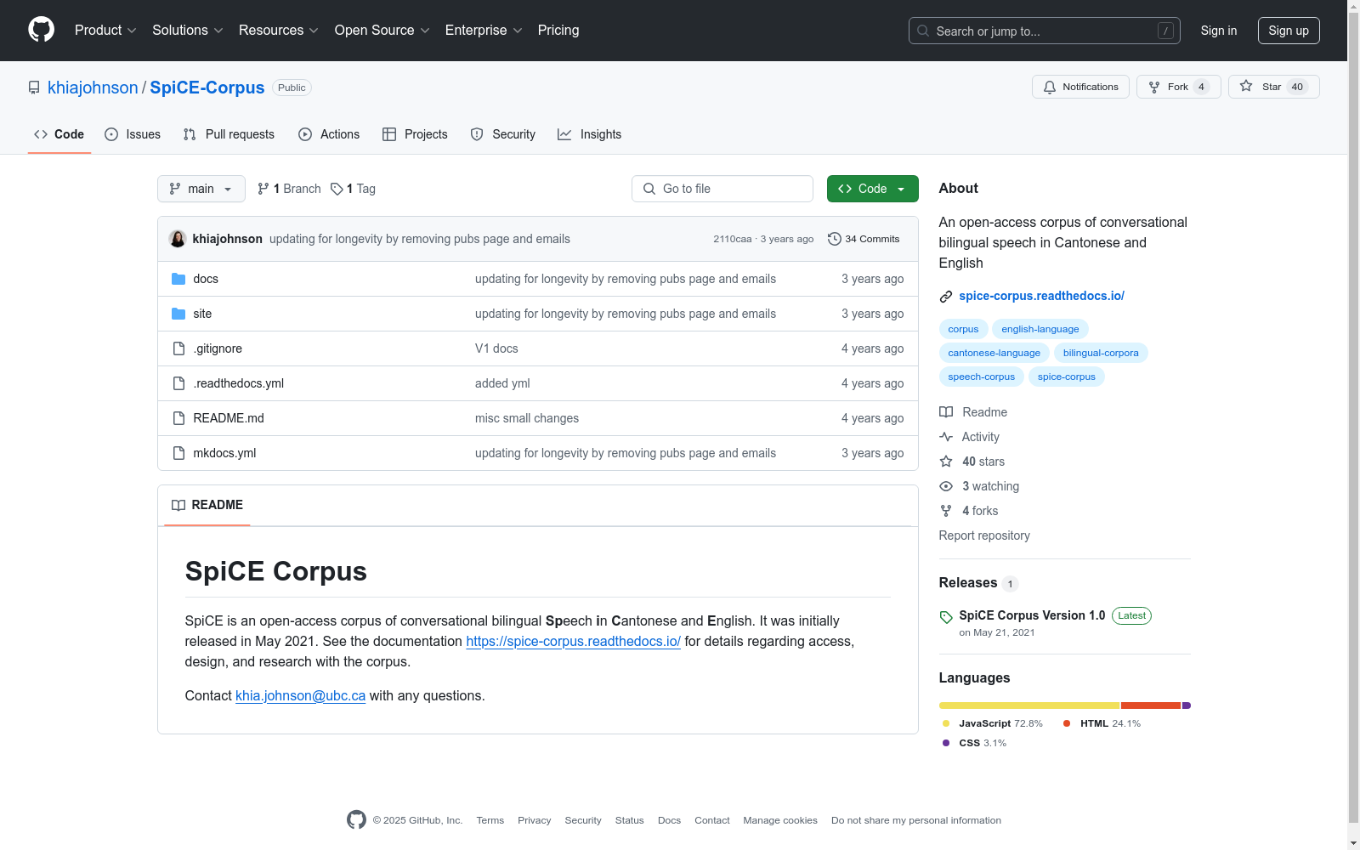Image resolution: width=1360 pixels, height=850 pixels.
Task: Open the 2110caa commit hash link
Action: [733, 240]
